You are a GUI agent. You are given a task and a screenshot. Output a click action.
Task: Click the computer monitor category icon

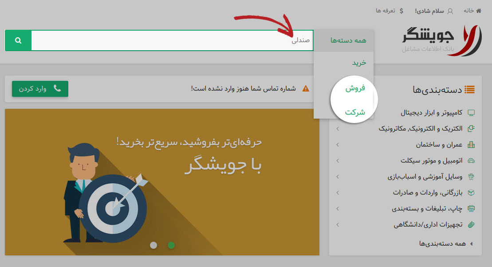tap(471, 113)
